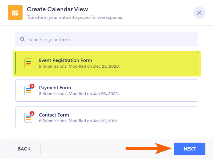Screen dimensions: 213x159
Task: Click the 'Transform your data' subtitle
Action: coord(75,17)
